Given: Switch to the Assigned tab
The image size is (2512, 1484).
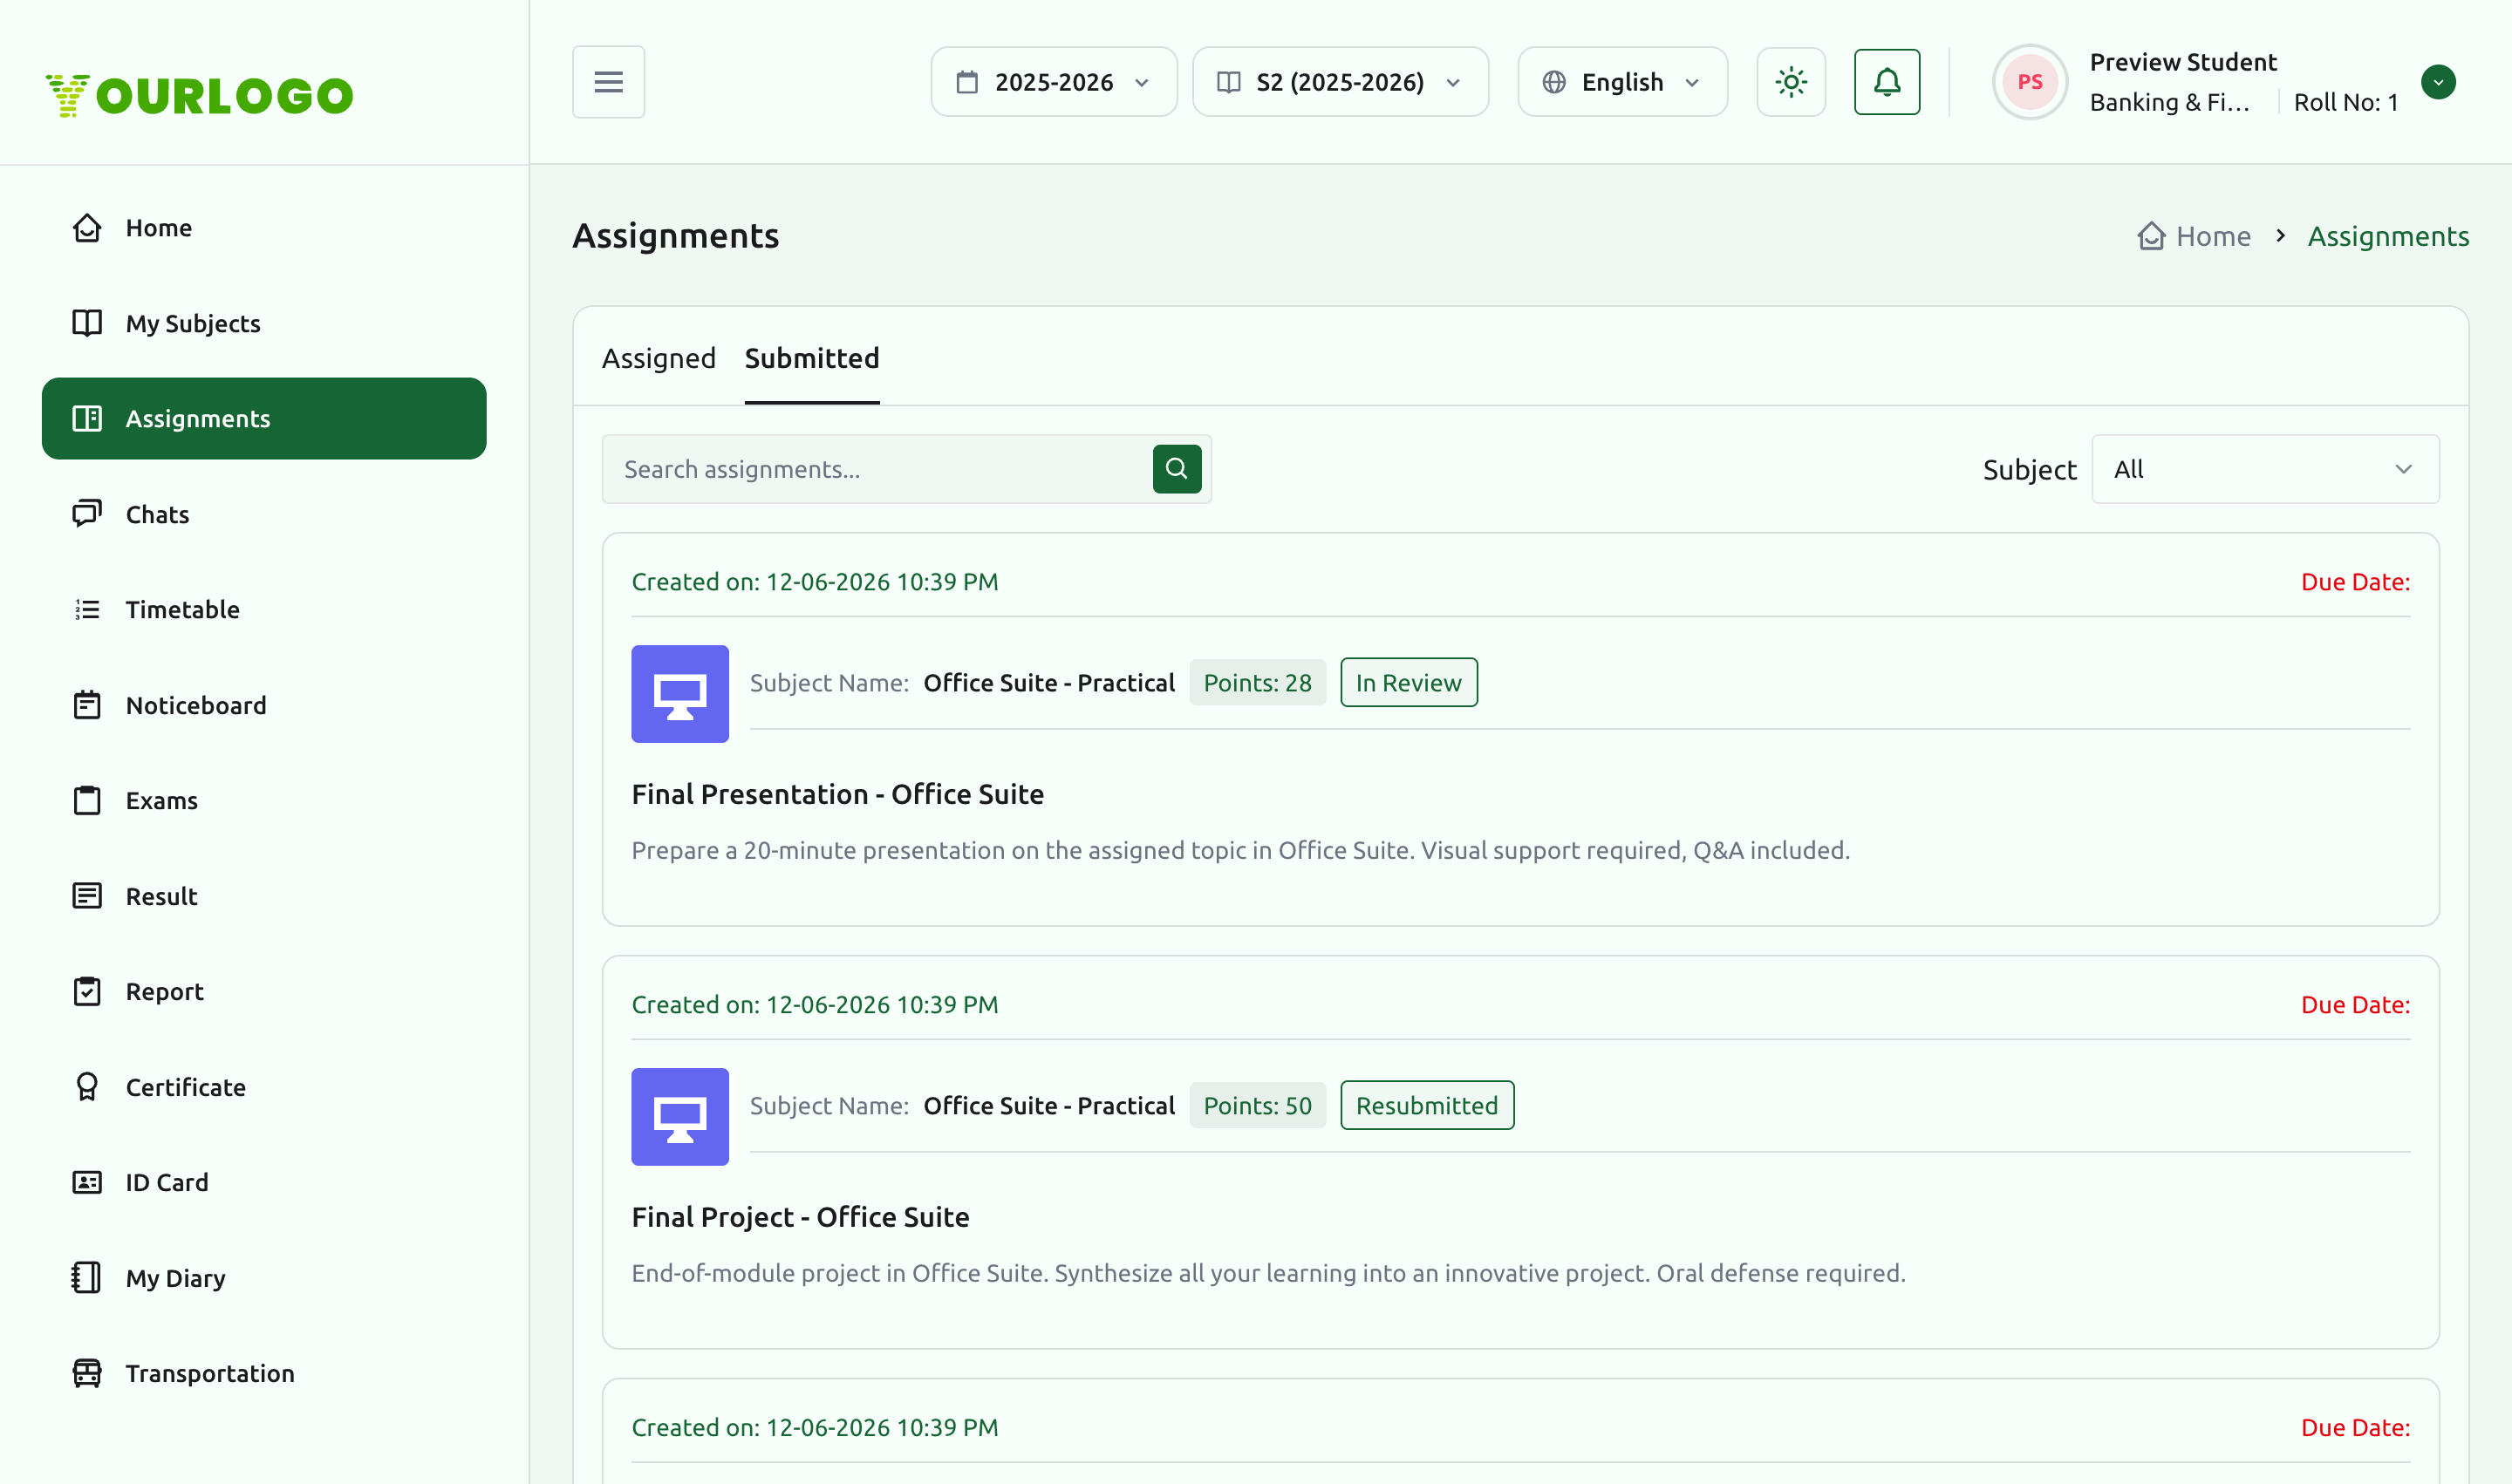Looking at the screenshot, I should pos(659,358).
